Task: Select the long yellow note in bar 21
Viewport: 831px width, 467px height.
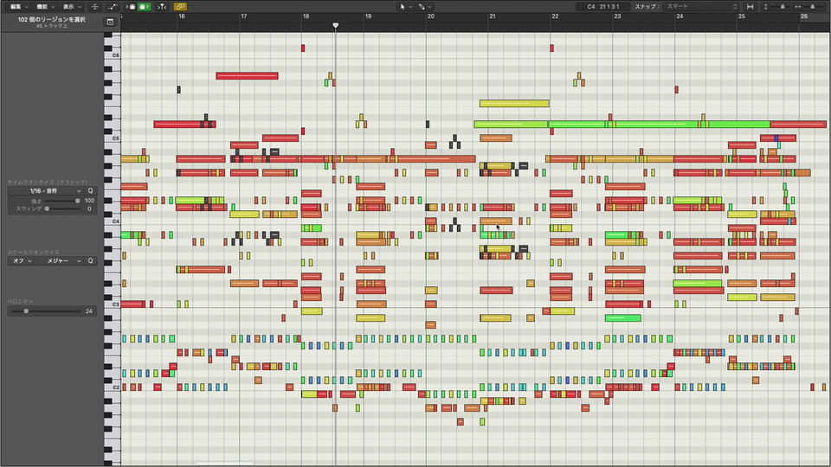Action: click(x=514, y=104)
